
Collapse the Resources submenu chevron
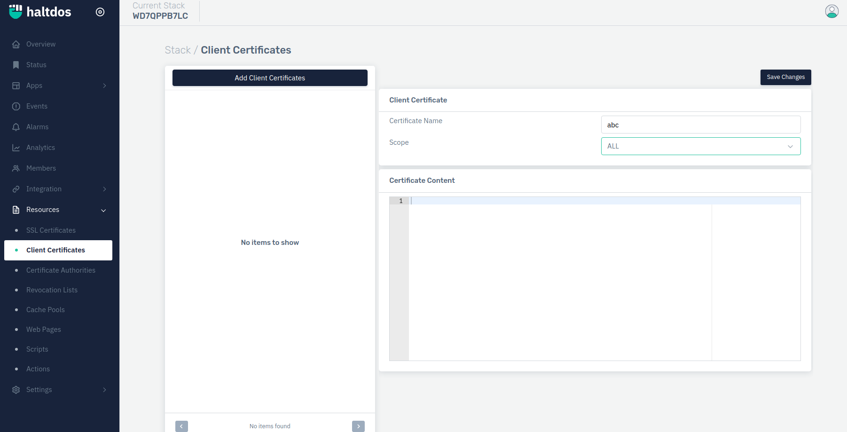click(103, 210)
